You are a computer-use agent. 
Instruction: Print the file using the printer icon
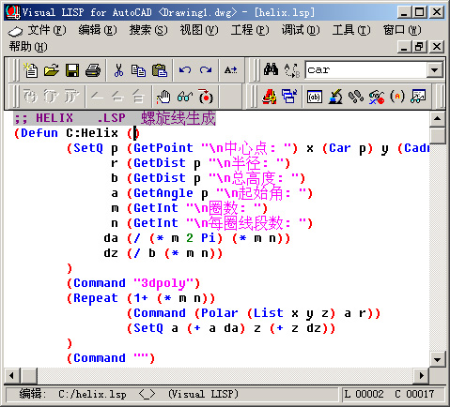[x=93, y=70]
